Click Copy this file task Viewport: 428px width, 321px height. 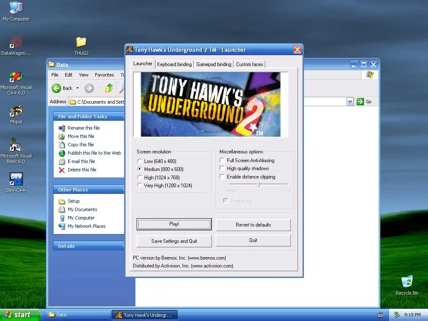81,145
